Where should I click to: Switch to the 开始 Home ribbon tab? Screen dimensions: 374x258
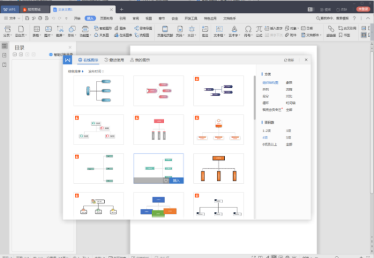pyautogui.click(x=77, y=18)
